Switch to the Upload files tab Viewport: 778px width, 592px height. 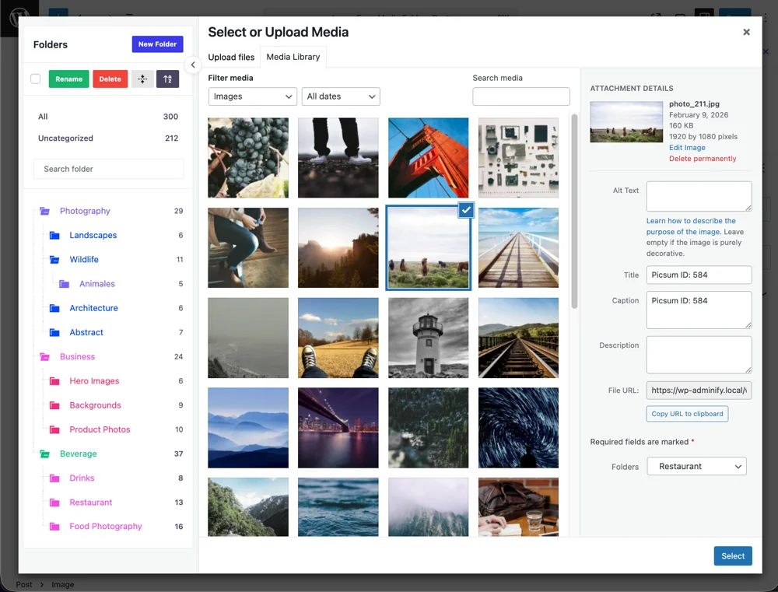pos(231,57)
